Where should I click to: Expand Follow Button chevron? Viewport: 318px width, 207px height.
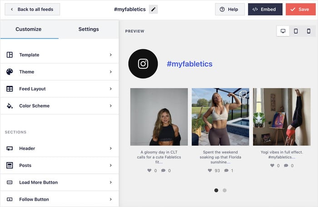click(111, 199)
